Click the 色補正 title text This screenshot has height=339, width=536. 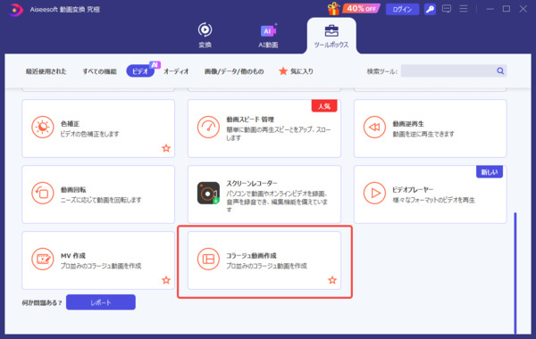tap(70, 124)
